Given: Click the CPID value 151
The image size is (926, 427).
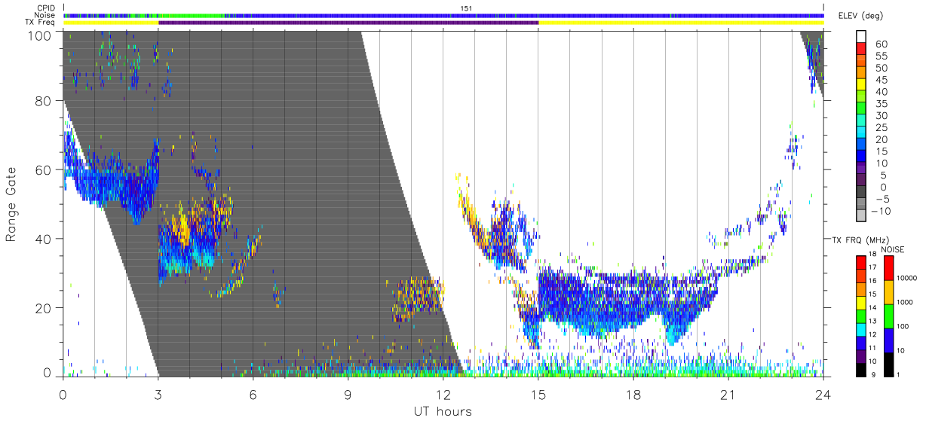Looking at the screenshot, I should (x=465, y=8).
